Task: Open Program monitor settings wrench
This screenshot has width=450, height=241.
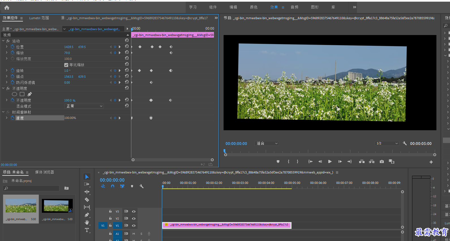Action: coord(405,143)
